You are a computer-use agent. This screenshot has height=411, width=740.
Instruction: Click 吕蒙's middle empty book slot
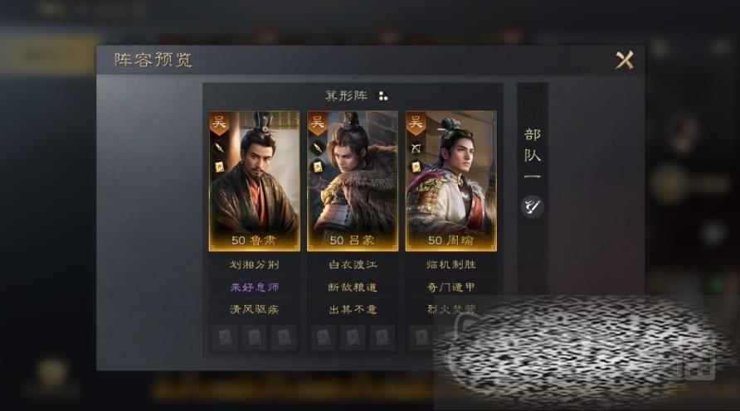(353, 337)
